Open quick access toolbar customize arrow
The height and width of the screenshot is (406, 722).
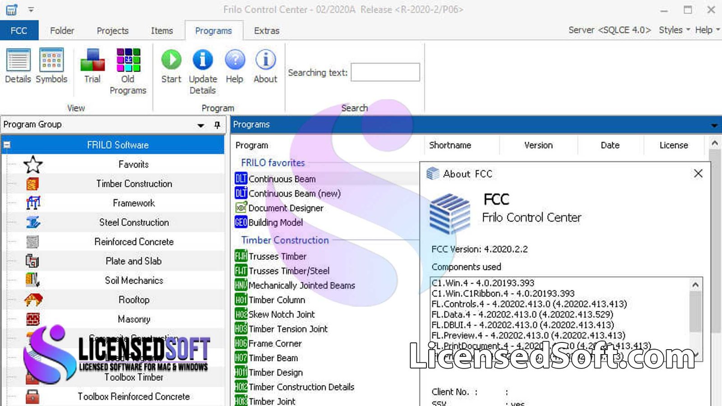[x=31, y=9]
